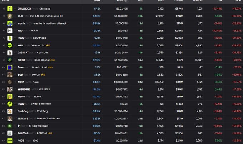
Task: Click the -47.44% change for CHILLHOOD
Action: pyautogui.click(x=217, y=9)
